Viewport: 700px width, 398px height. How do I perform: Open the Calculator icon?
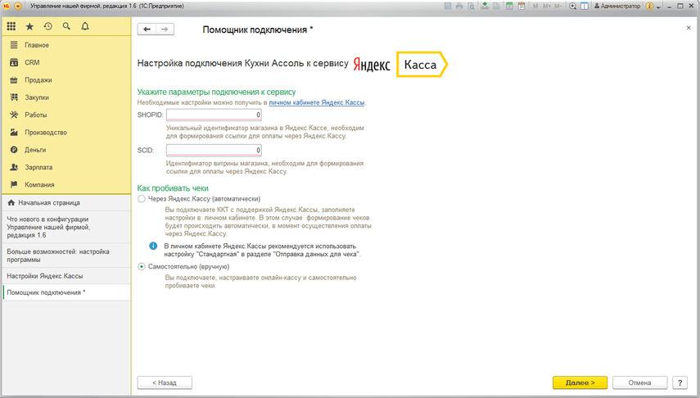click(510, 7)
